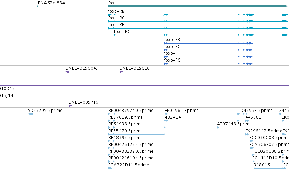
Task: Open the foxo-RB transcript label
Action: coord(116,11)
